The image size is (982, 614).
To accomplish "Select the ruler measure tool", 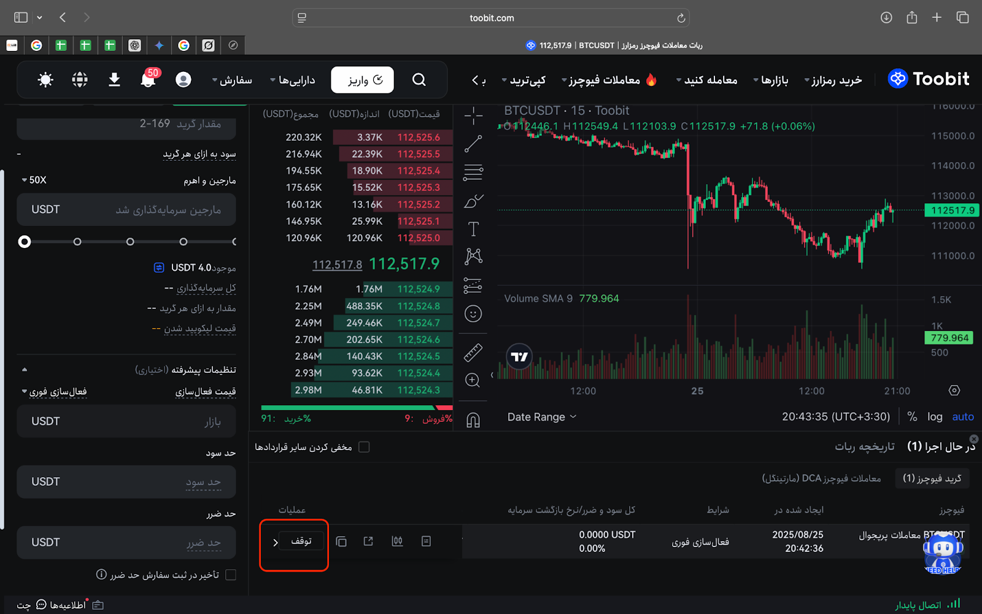I will [x=473, y=352].
